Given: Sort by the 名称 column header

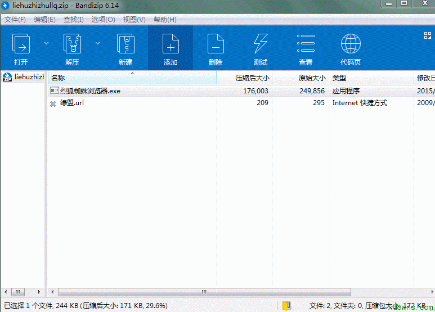Looking at the screenshot, I should 132,78.
